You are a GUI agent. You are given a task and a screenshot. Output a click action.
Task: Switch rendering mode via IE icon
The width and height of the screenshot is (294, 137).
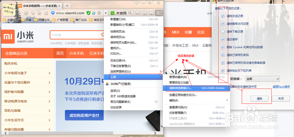click(x=93, y=13)
